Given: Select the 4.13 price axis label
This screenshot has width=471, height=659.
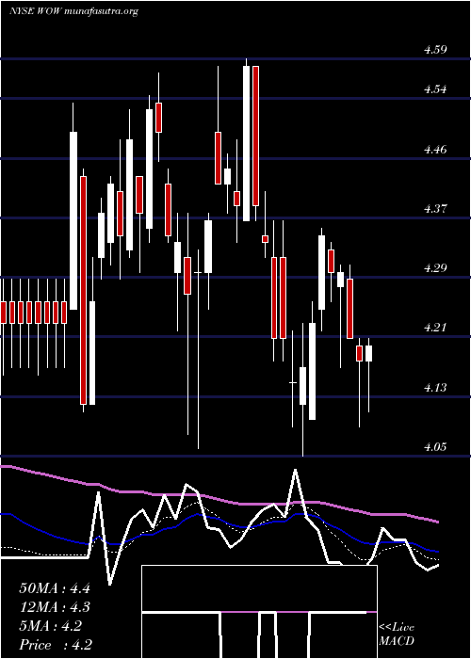Looking at the screenshot, I should [435, 387].
